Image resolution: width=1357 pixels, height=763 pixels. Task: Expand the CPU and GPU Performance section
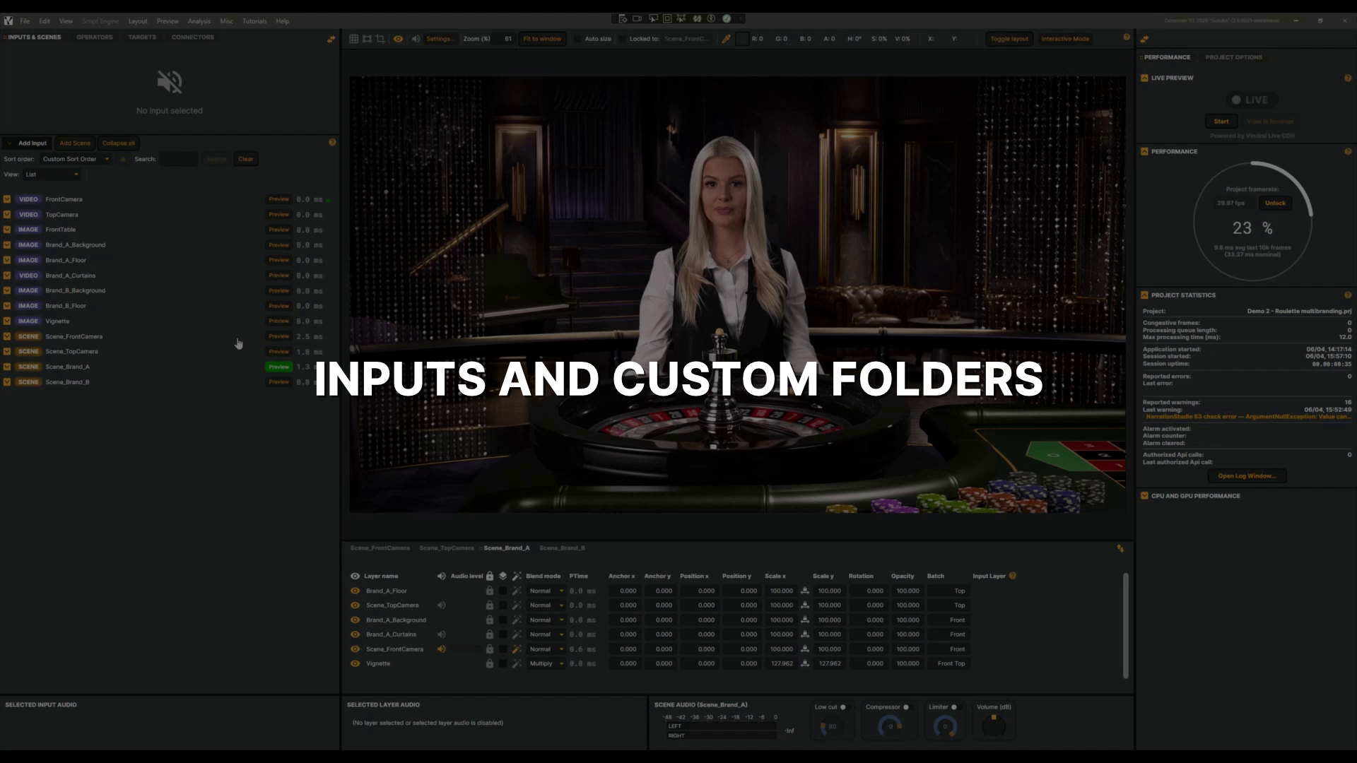click(1144, 496)
